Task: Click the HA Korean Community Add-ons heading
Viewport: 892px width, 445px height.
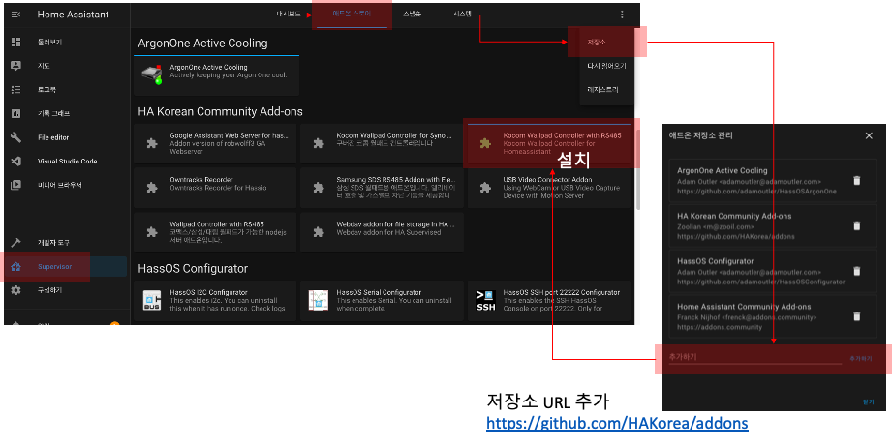Action: pos(220,112)
